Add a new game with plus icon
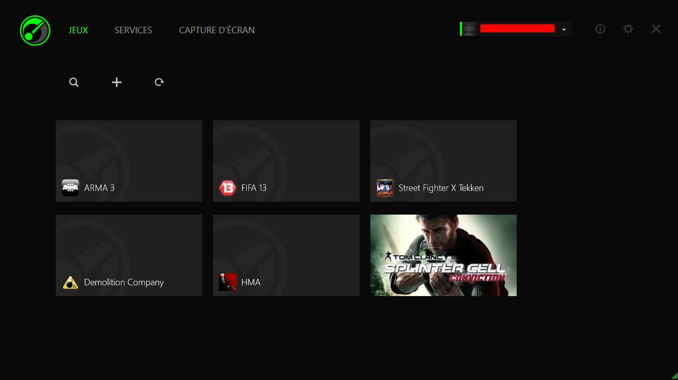 click(x=116, y=82)
